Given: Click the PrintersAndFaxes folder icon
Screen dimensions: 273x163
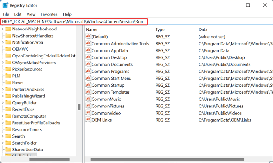Looking at the screenshot, I should click(8, 89).
